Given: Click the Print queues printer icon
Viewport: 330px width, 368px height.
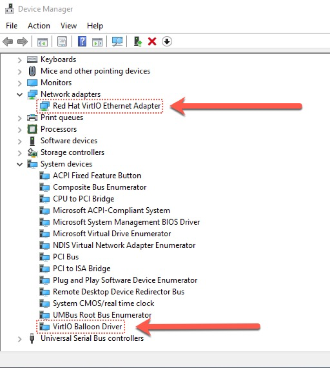Looking at the screenshot, I should [32, 117].
